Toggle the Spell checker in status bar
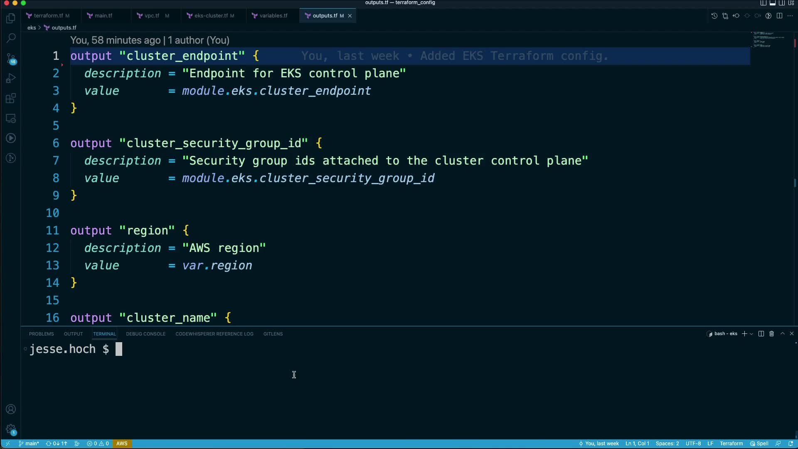 coord(759,444)
